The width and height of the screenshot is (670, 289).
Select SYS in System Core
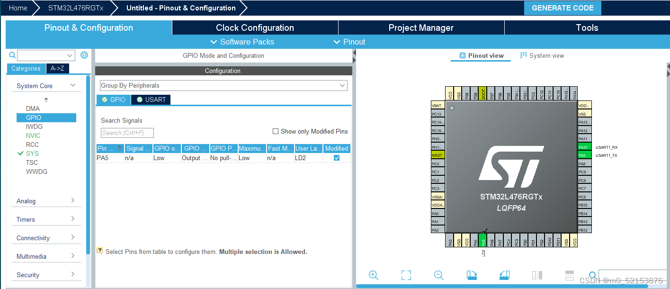point(33,154)
